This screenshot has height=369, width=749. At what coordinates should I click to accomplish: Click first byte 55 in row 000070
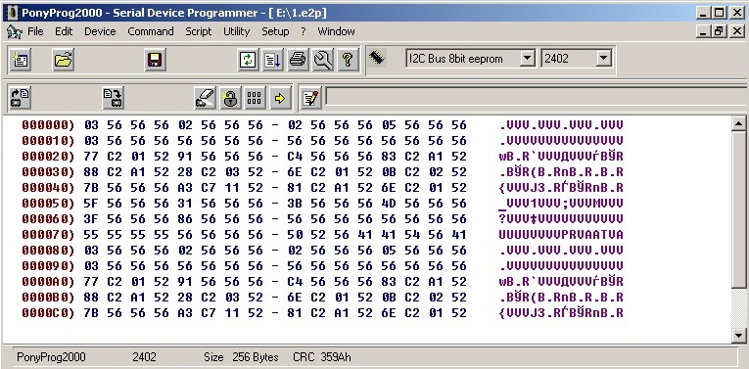click(91, 235)
